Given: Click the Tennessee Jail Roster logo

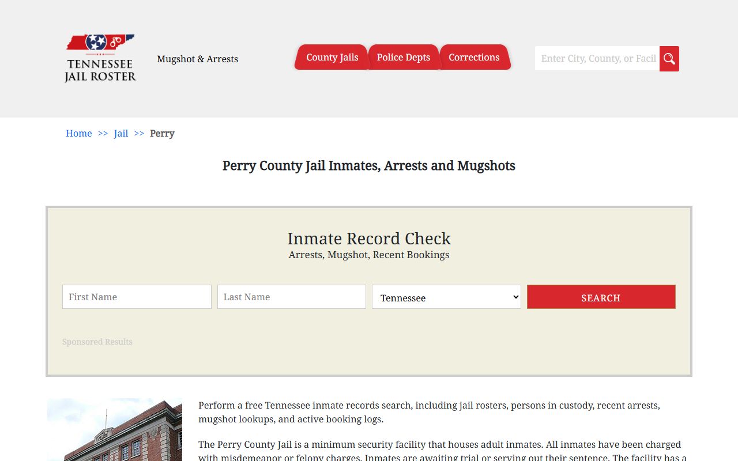Looking at the screenshot, I should click(x=100, y=58).
